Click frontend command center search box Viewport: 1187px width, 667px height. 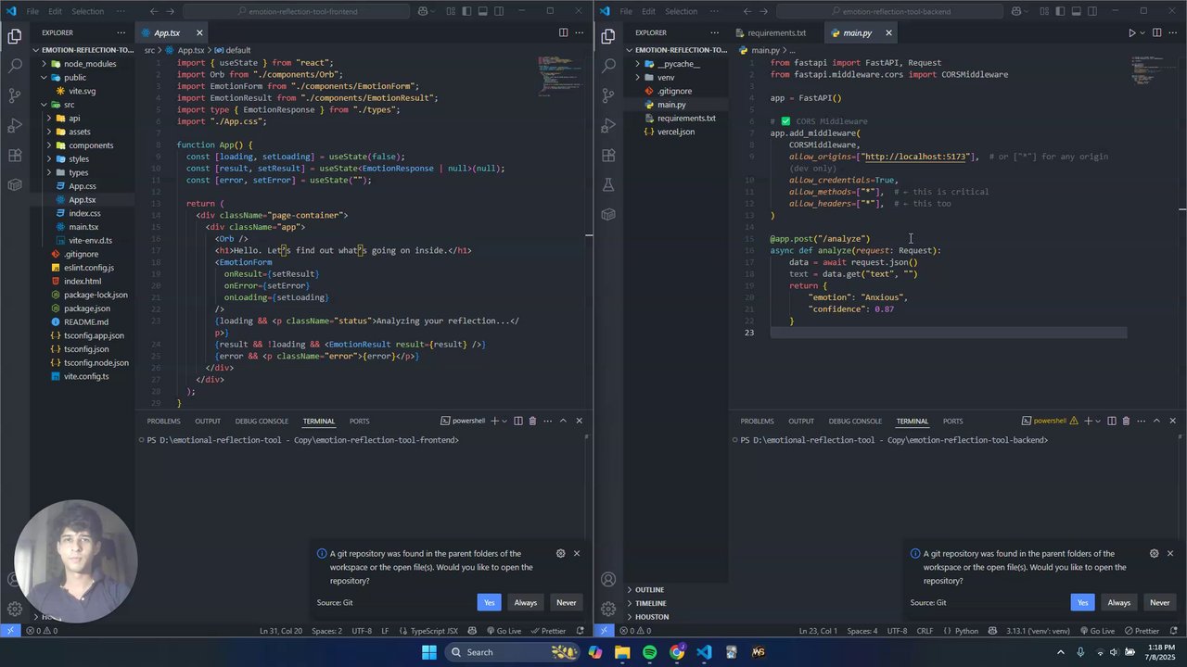(x=296, y=11)
